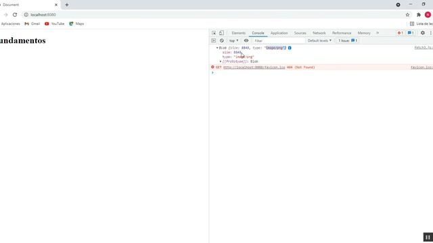Select the Console tab
Image resolution: width=433 pixels, height=243 pixels.
258,33
